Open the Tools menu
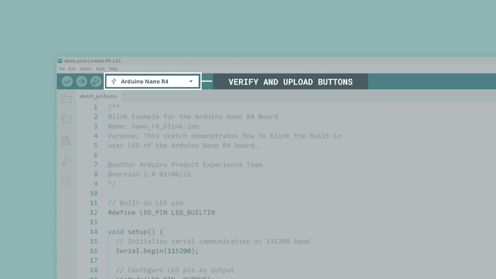This screenshot has width=496, height=279. 100,69
